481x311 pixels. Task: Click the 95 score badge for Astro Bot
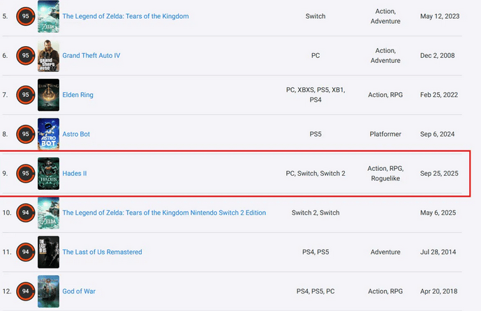[x=26, y=134]
